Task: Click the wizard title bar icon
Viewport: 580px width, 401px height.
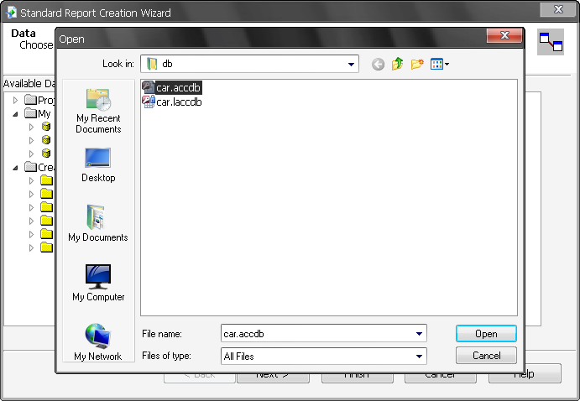Action: (x=12, y=13)
